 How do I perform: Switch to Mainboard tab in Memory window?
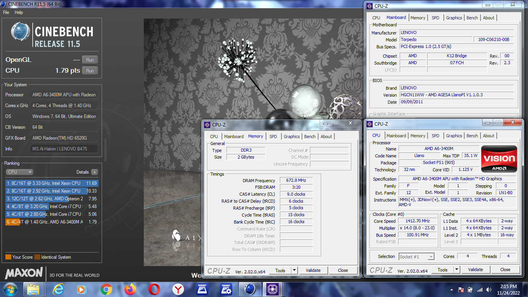pos(234,137)
